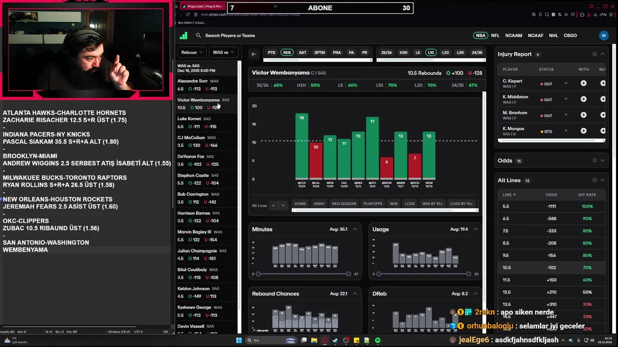Open C. Kispert status dropdown

(x=566, y=83)
